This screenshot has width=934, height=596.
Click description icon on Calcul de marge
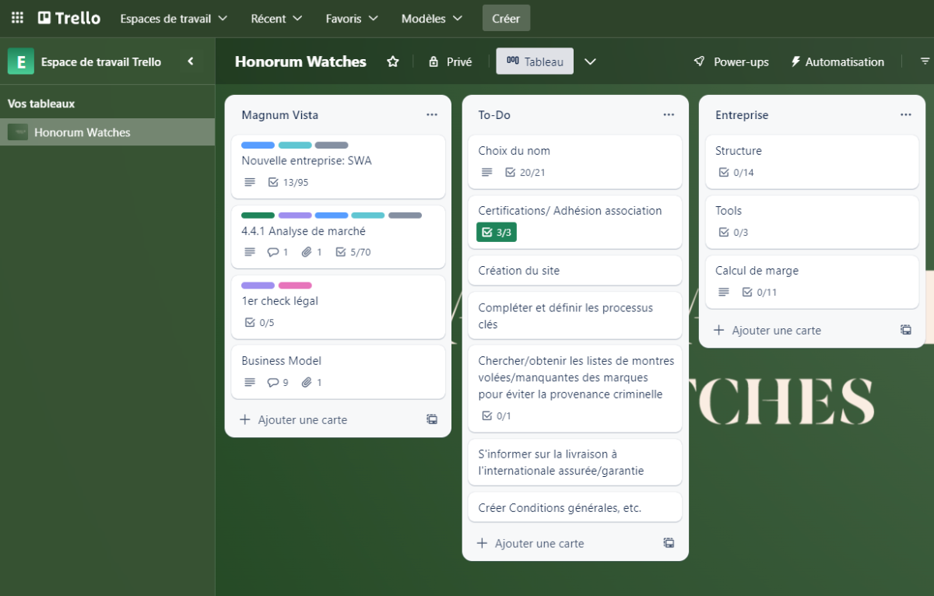tap(724, 292)
